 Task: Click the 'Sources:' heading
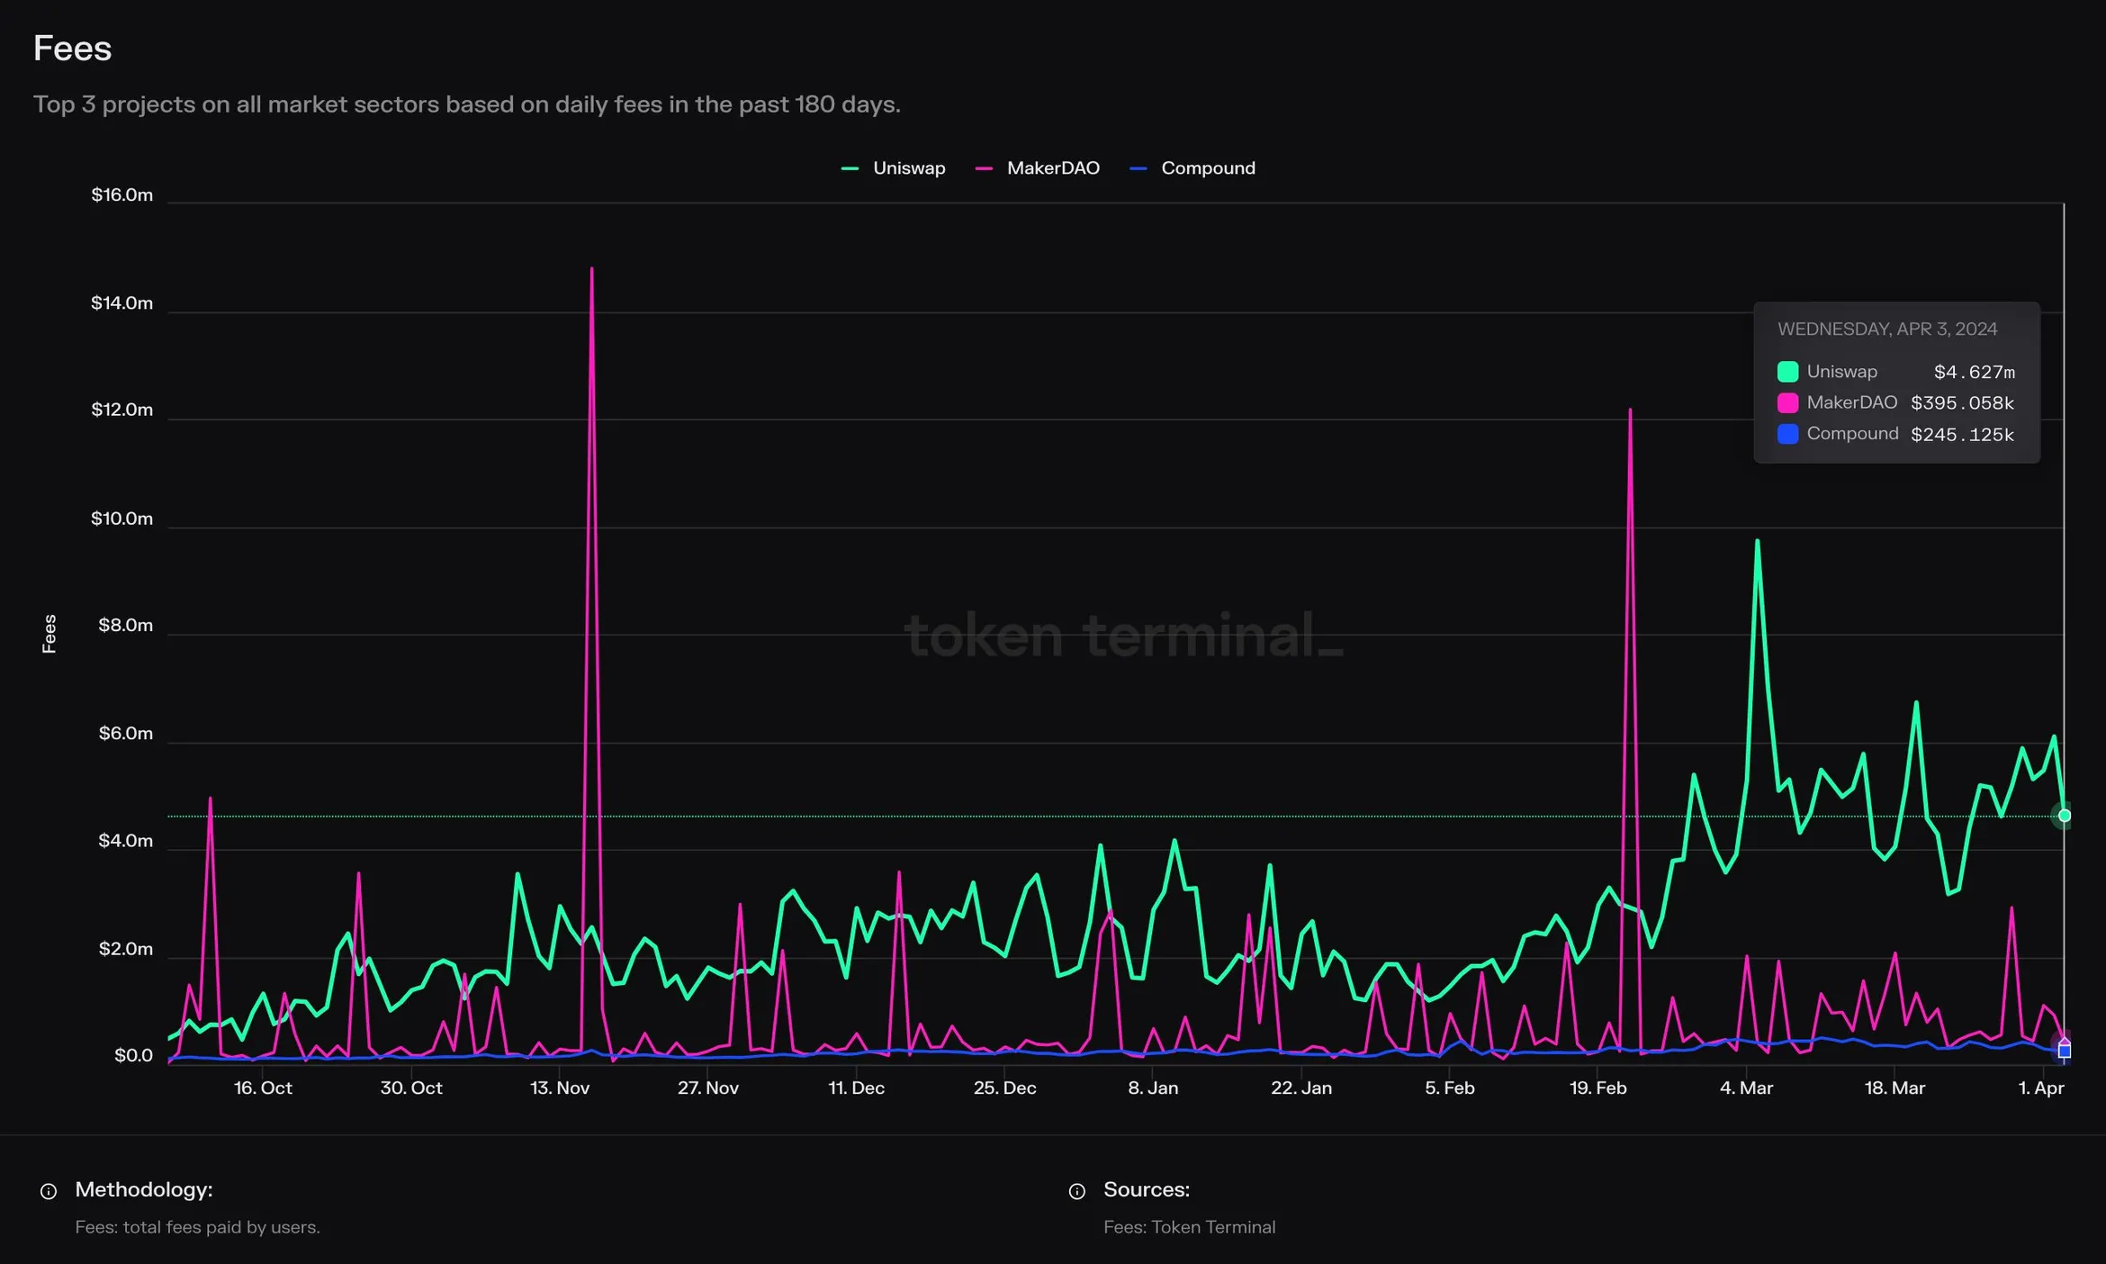coord(1147,1190)
